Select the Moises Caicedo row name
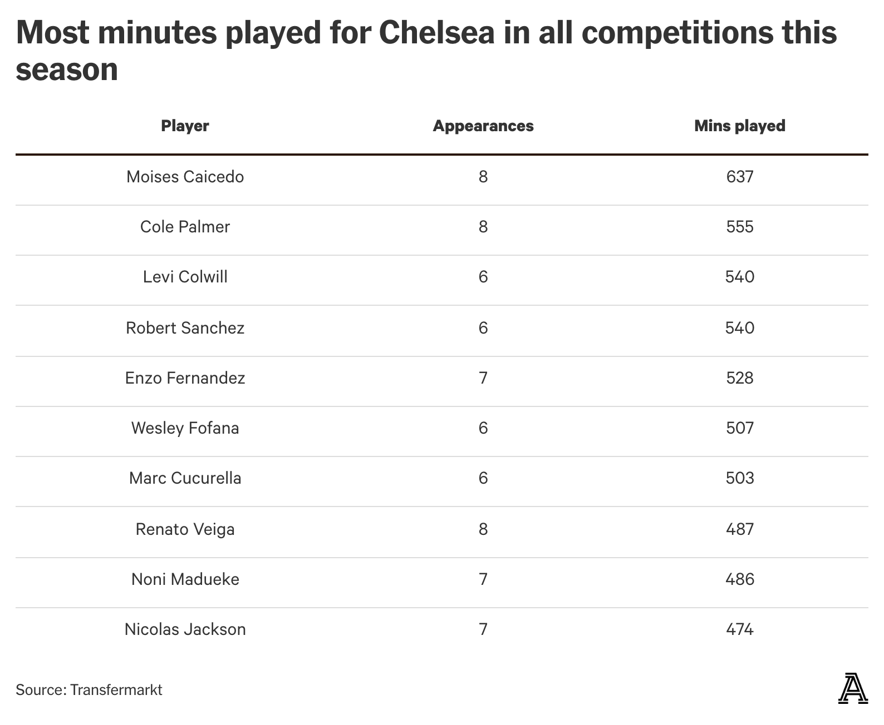The image size is (884, 725). (x=185, y=177)
